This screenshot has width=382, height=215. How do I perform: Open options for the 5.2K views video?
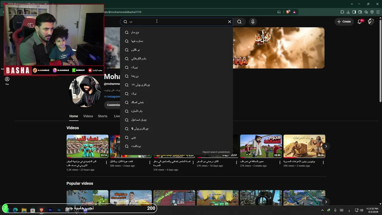click(x=106, y=162)
